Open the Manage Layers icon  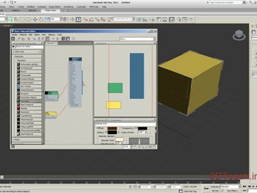tap(152, 20)
